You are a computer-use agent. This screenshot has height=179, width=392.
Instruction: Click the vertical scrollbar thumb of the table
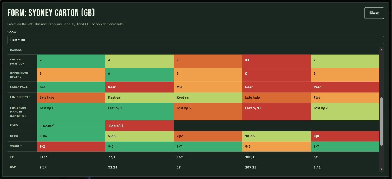381,122
